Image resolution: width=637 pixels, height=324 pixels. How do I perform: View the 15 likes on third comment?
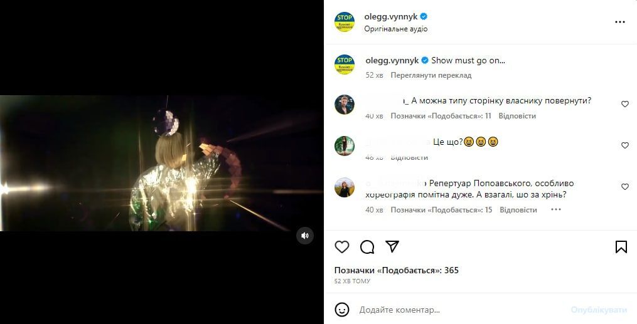tap(441, 210)
